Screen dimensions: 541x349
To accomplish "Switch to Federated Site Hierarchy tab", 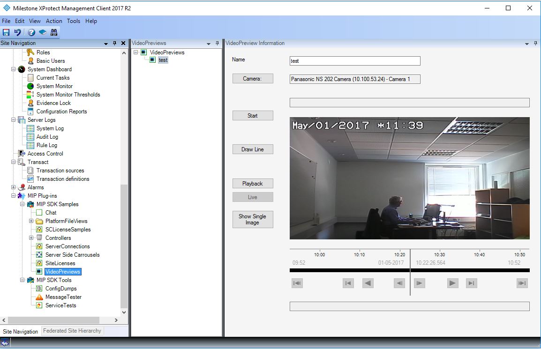I will (72, 331).
